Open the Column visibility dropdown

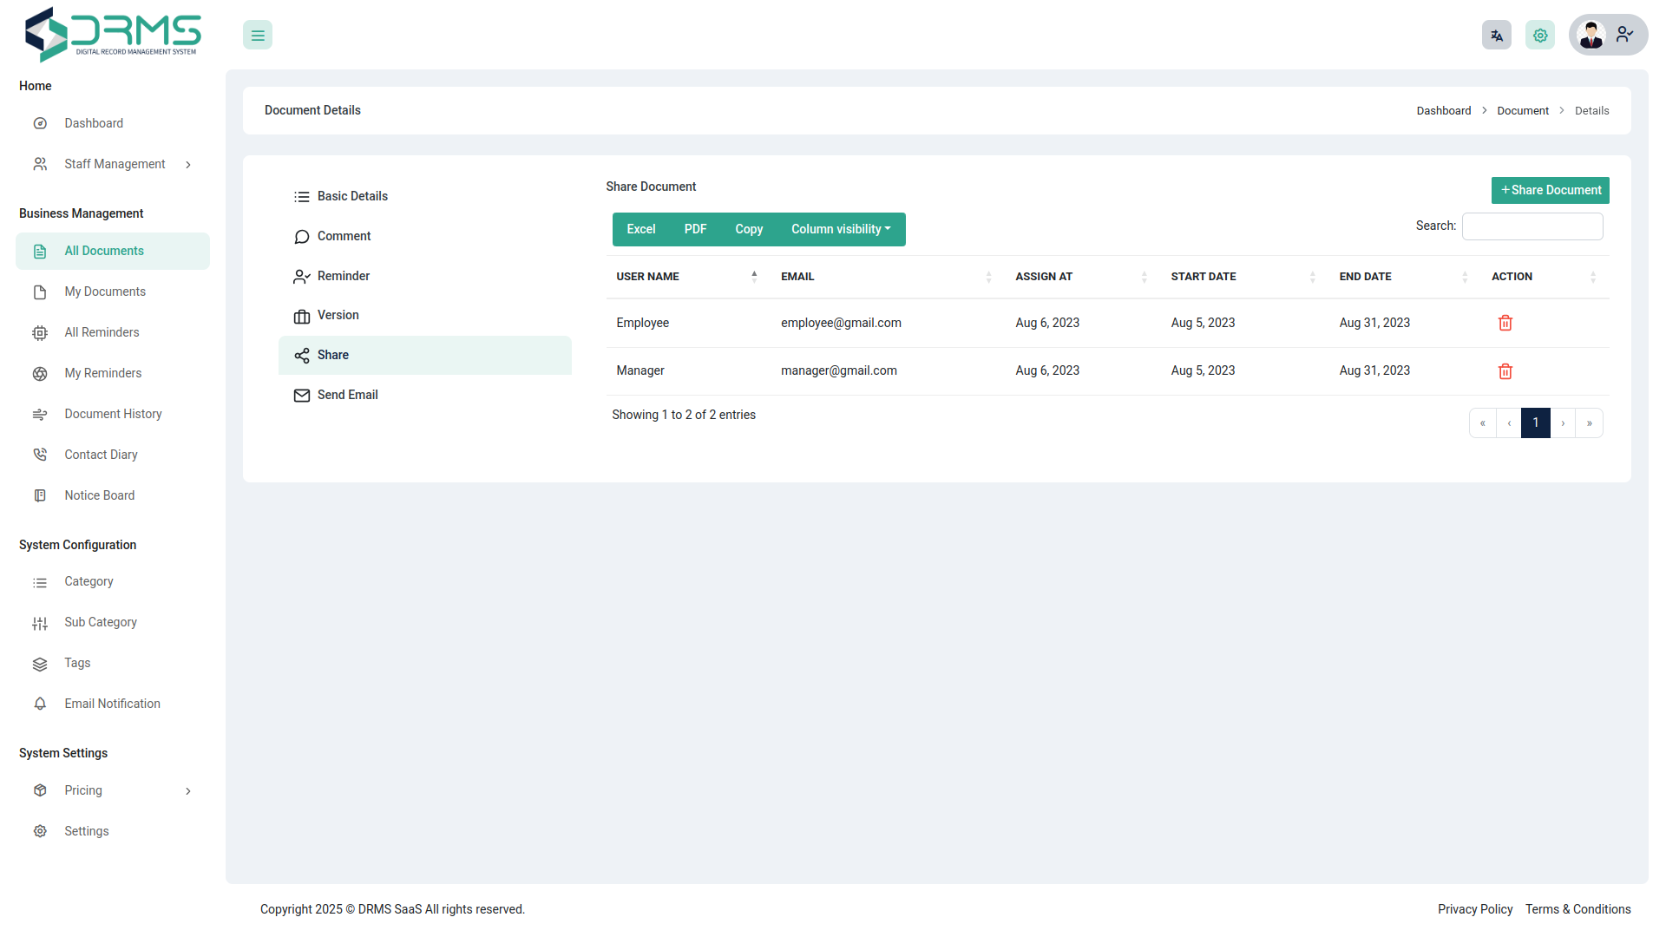tap(839, 229)
